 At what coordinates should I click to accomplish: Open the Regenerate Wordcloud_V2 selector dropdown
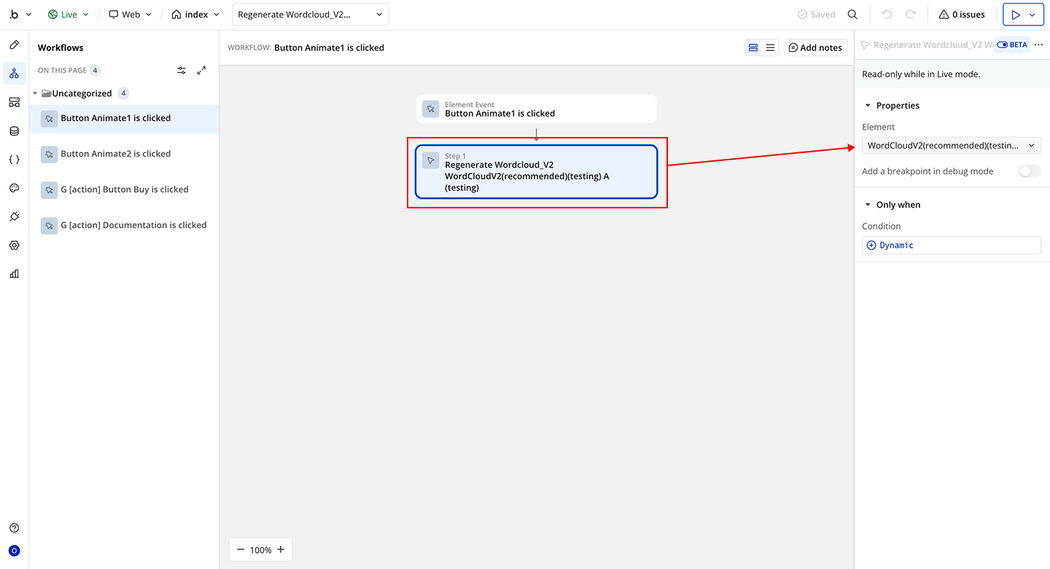(x=311, y=15)
